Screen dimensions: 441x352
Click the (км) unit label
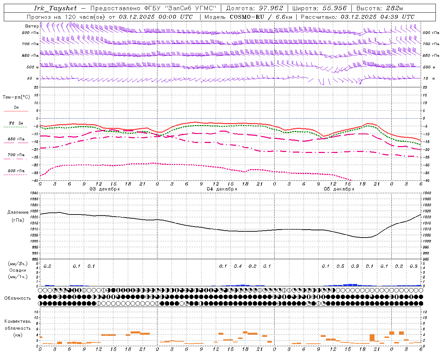click(18, 335)
